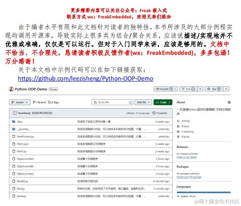The image size is (241, 206).
Task: Click file icon beside Serial.py
Action: coord(14,196)
